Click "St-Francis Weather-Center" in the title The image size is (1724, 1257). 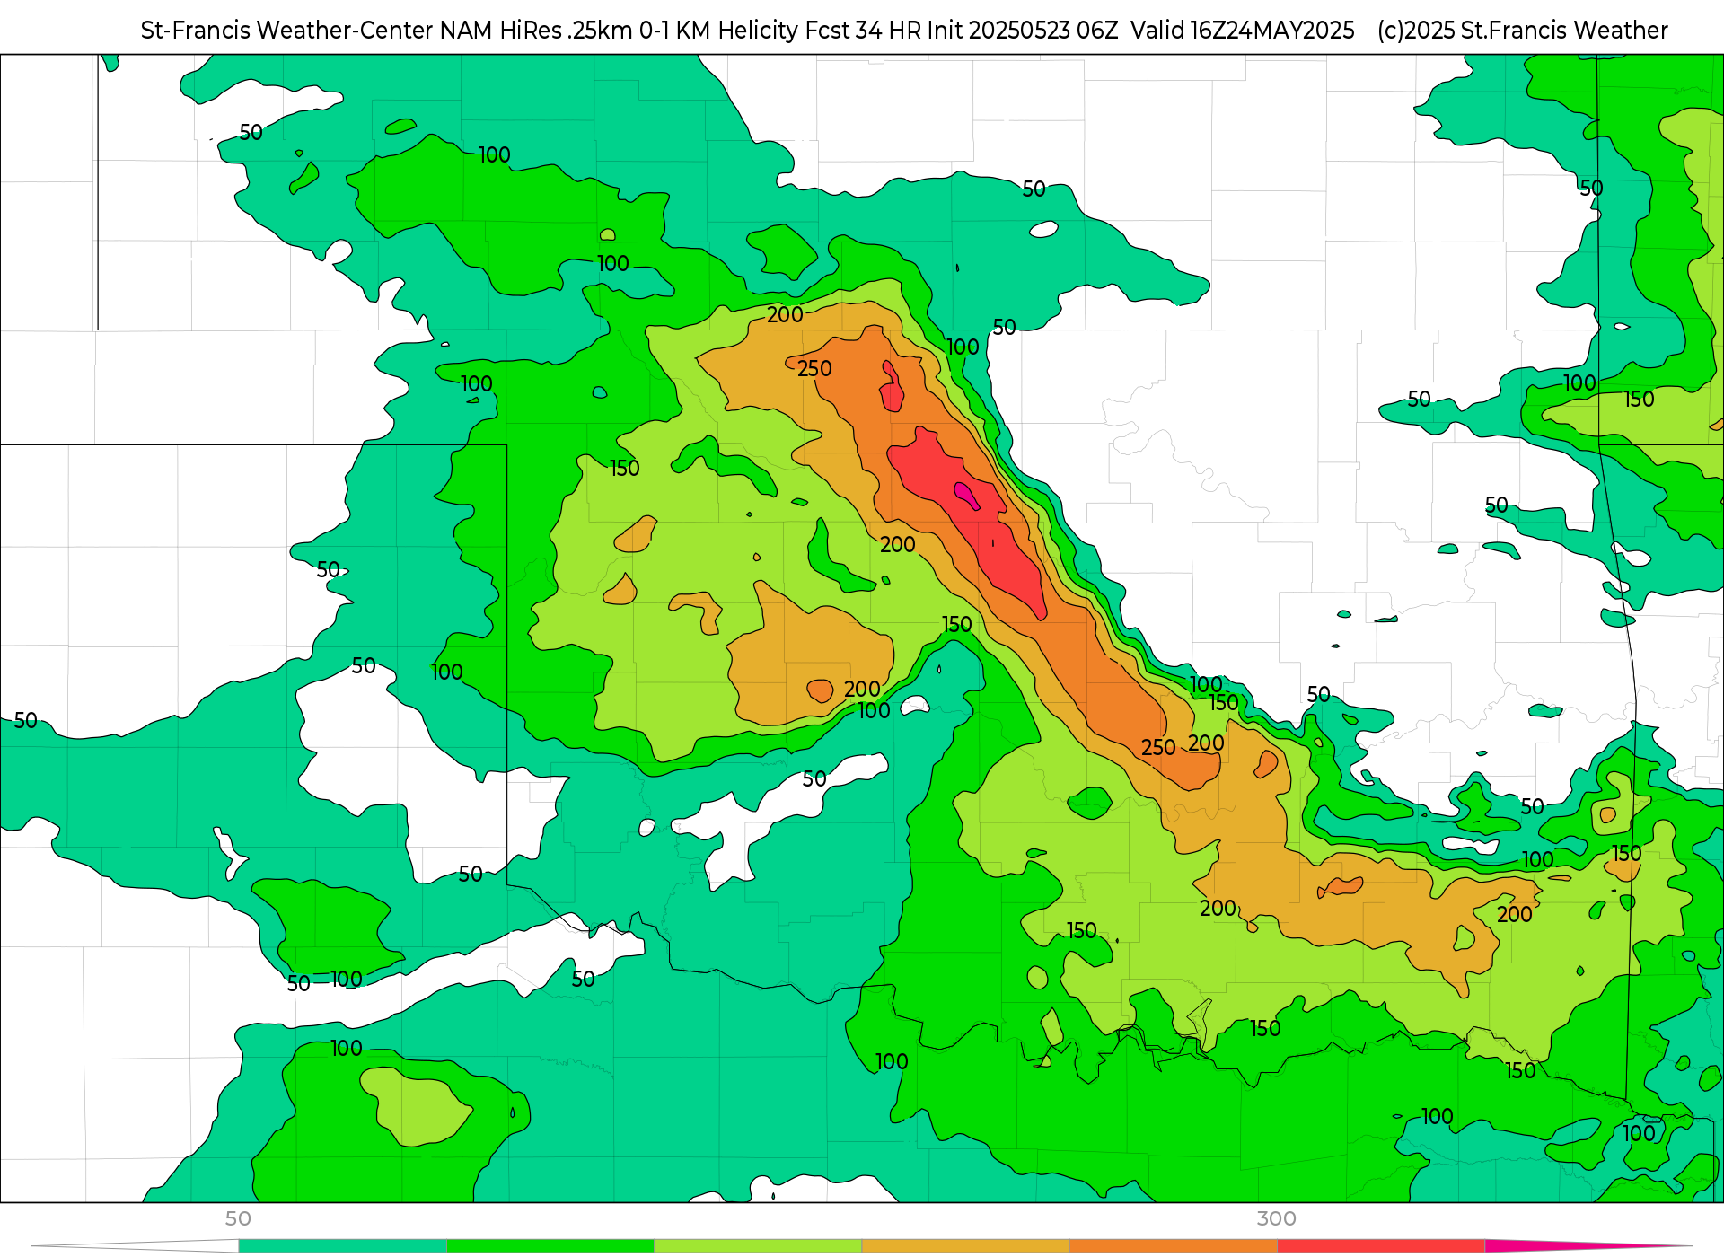286,31
